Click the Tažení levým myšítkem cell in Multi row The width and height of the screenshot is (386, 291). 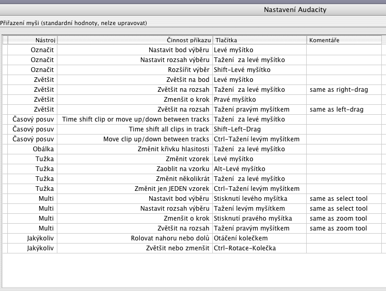pyautogui.click(x=260, y=209)
